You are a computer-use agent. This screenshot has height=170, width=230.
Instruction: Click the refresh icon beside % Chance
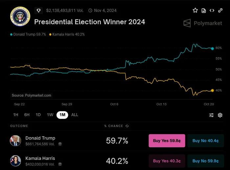(127, 126)
